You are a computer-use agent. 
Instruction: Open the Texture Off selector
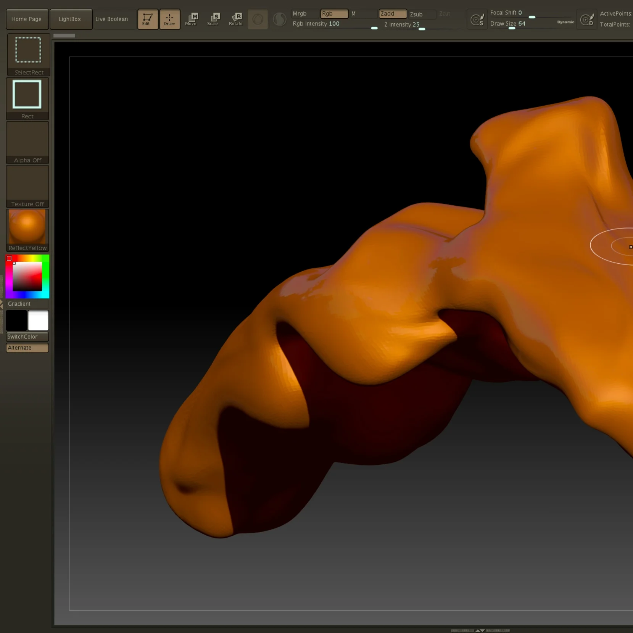27,187
